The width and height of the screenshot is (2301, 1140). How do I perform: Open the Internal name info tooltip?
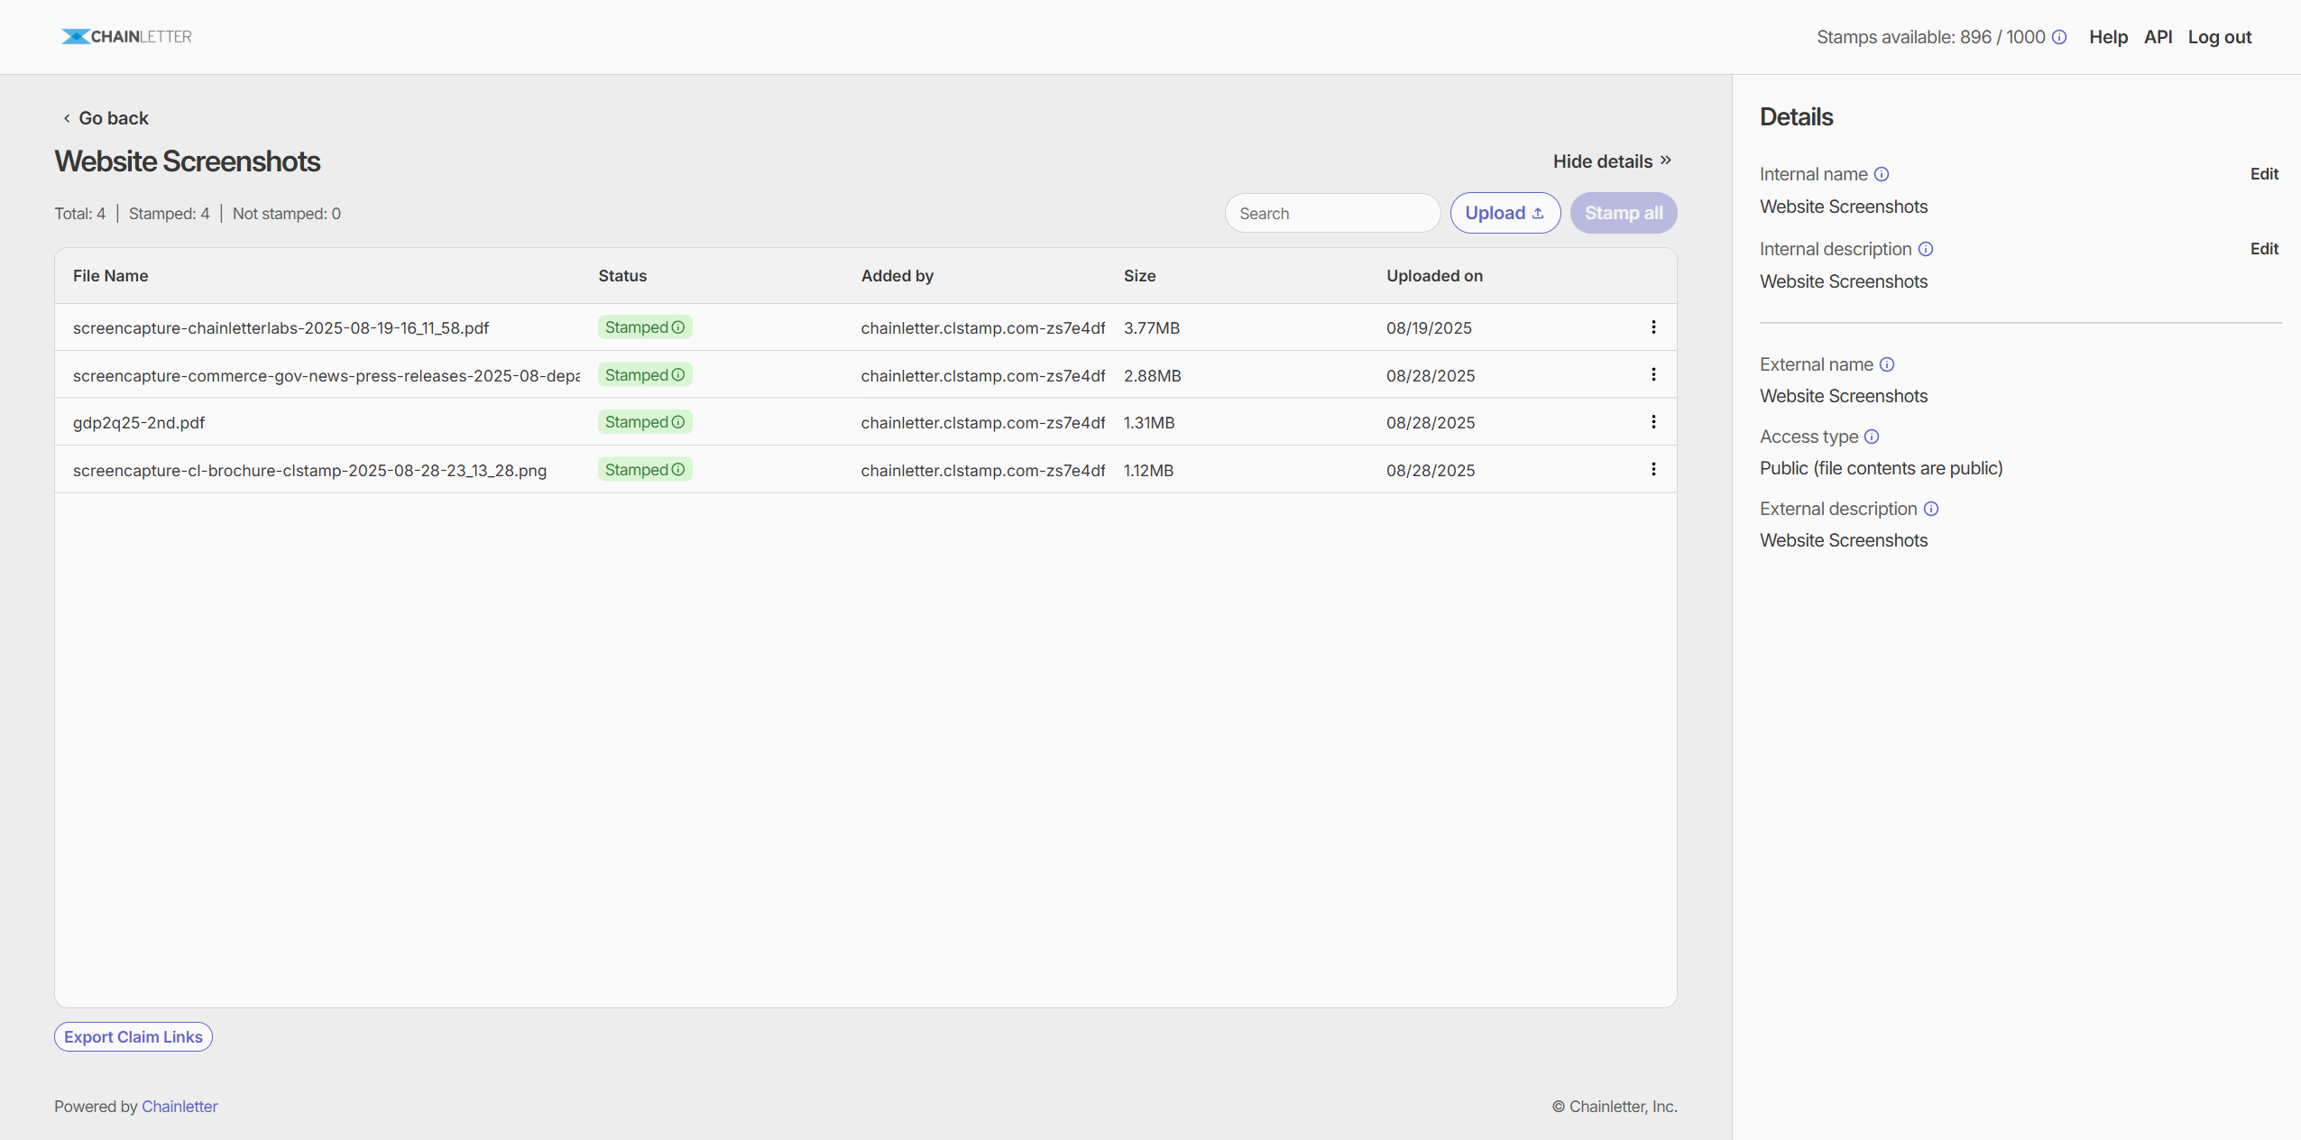tap(1882, 174)
